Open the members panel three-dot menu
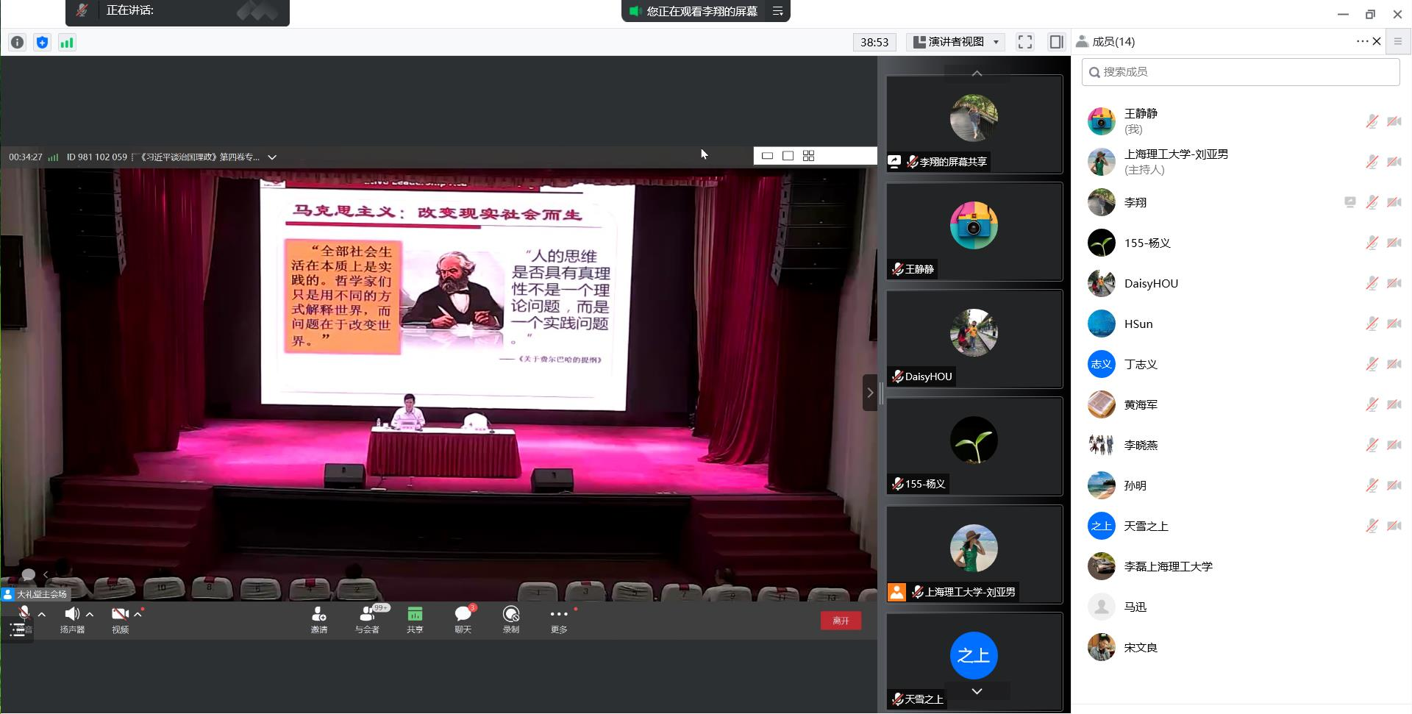The width and height of the screenshot is (1412, 714). click(x=1361, y=42)
